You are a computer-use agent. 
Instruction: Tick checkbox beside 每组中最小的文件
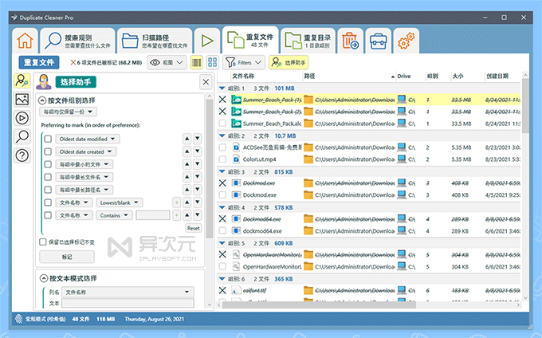coord(48,164)
